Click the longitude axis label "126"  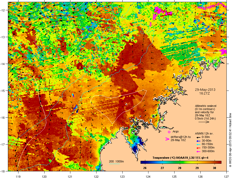click(200, 176)
